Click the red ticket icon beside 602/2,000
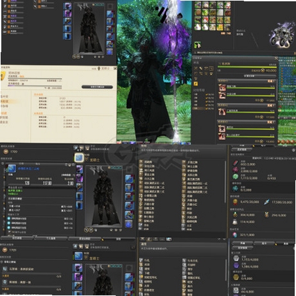 point(236,163)
